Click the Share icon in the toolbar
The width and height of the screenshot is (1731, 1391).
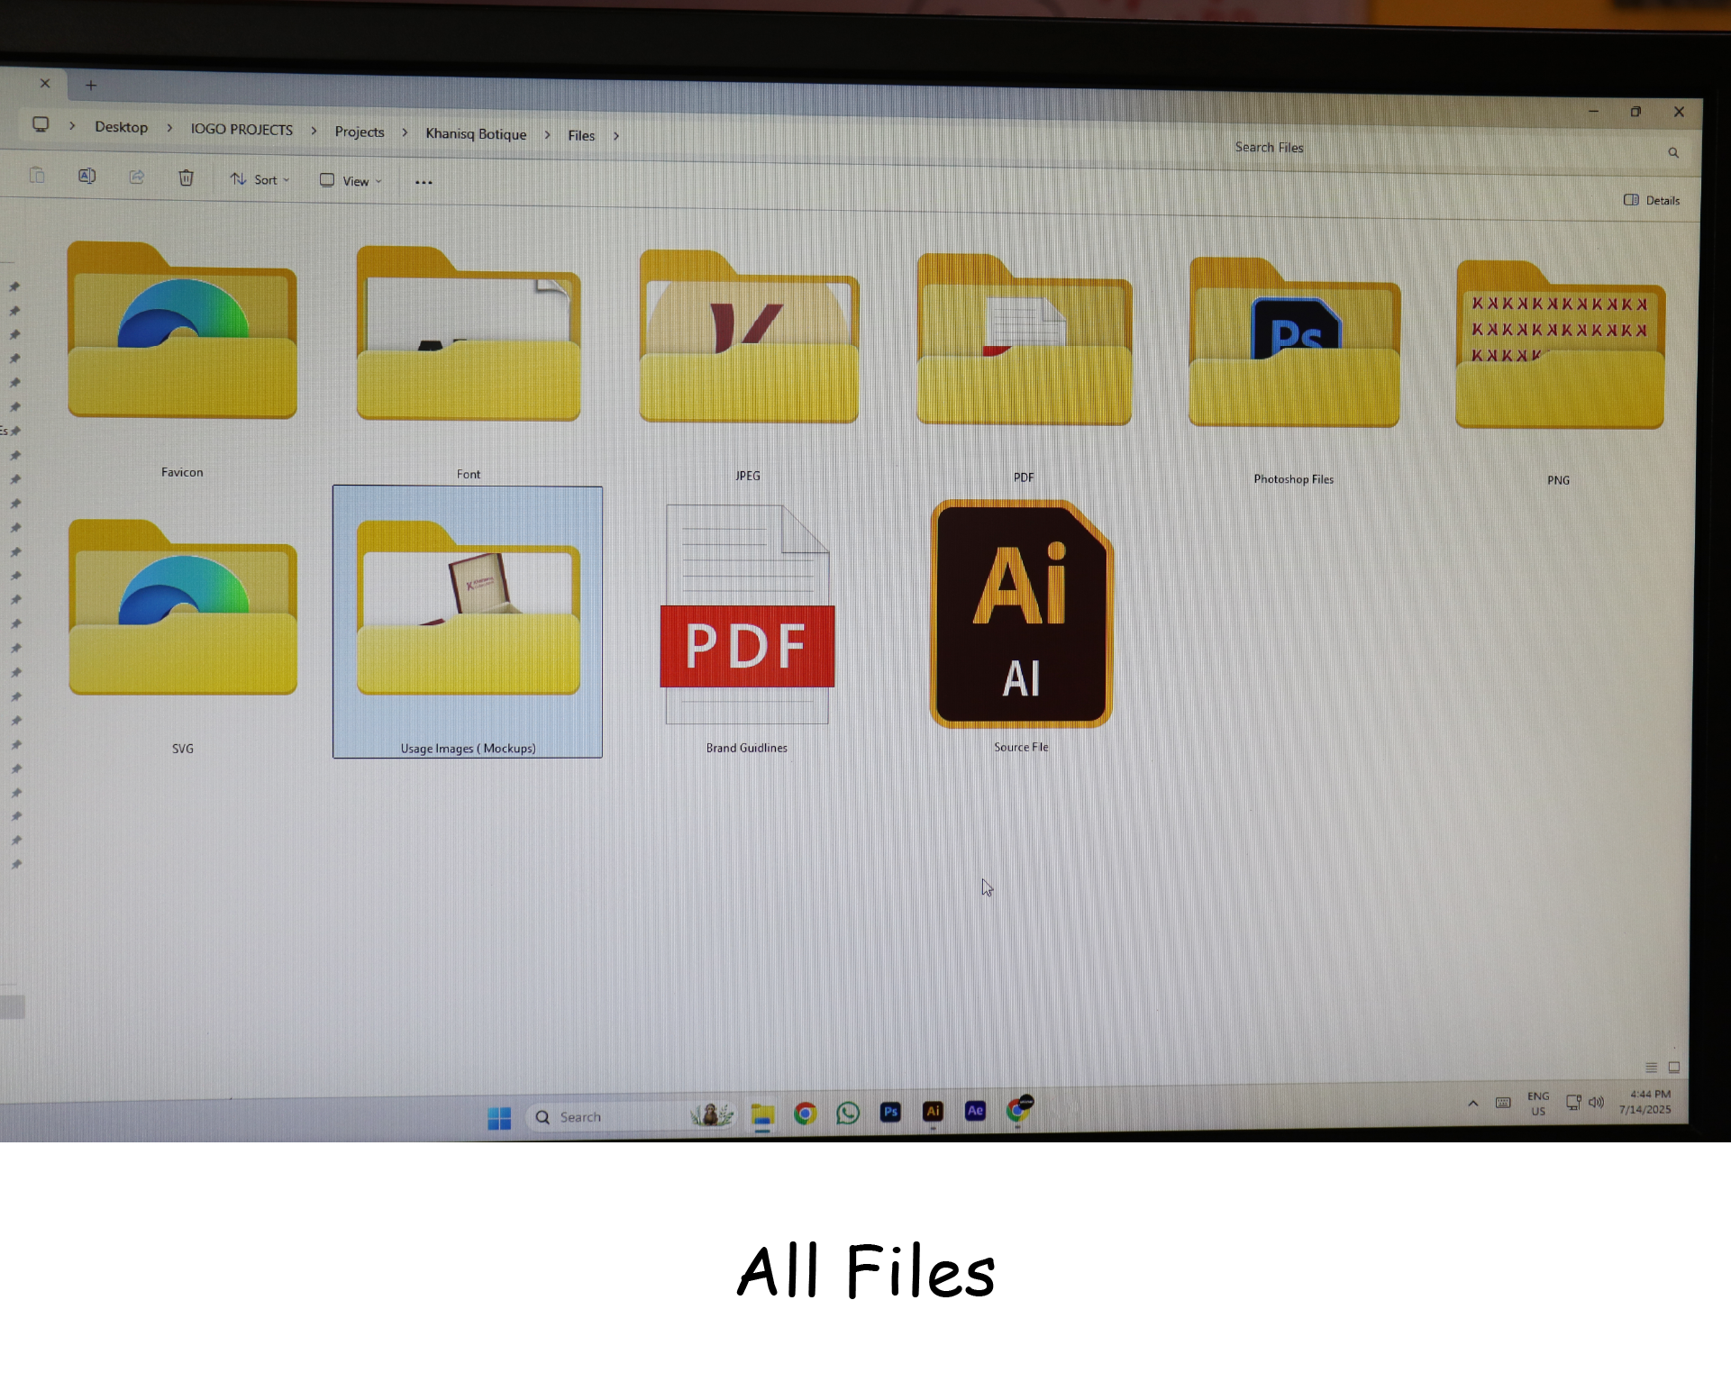(137, 177)
